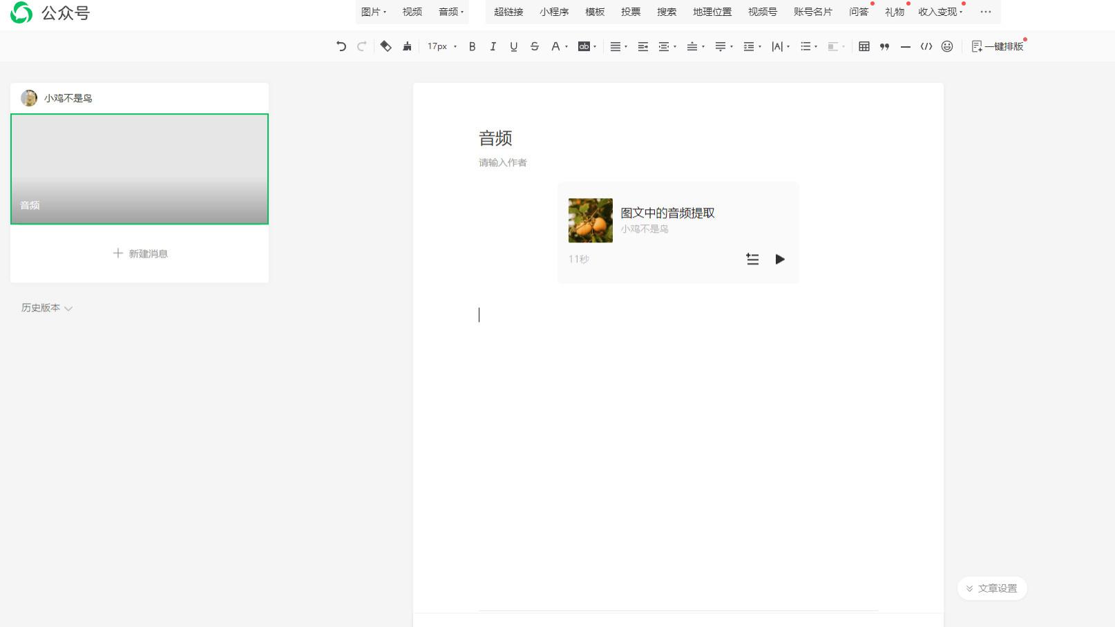Select the format eraser icon
Image resolution: width=1115 pixels, height=627 pixels.
[x=386, y=46]
